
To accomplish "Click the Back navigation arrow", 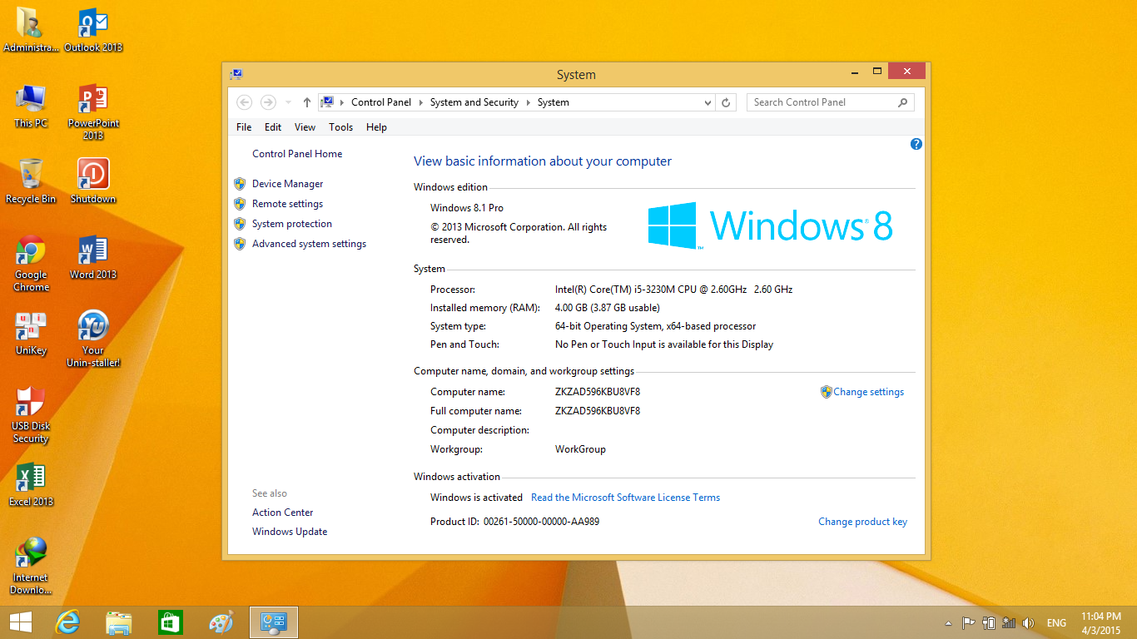I will [x=244, y=102].
